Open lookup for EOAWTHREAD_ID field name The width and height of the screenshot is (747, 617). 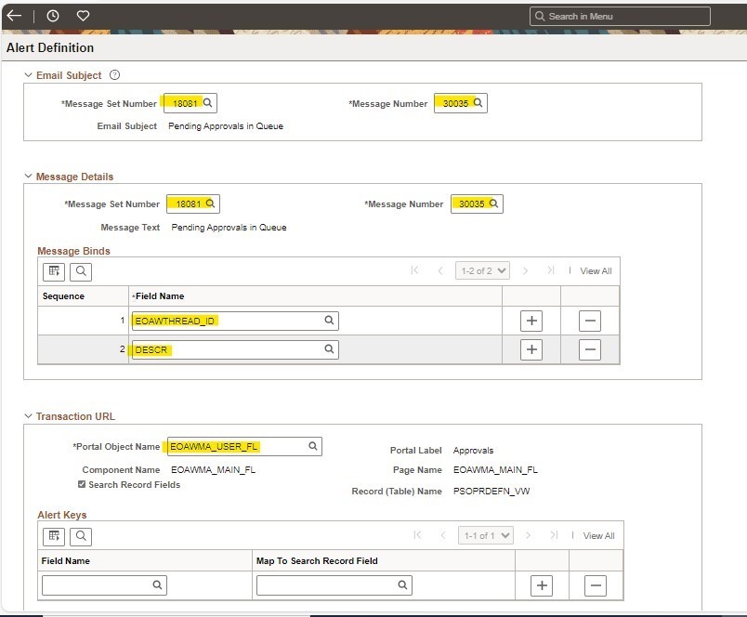point(329,320)
